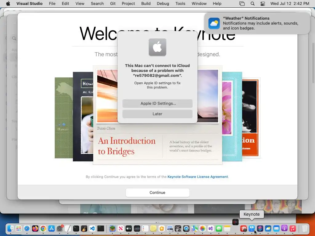Open Photos from the Dock
Viewport: 315px width, 236px height.
[x=202, y=228]
